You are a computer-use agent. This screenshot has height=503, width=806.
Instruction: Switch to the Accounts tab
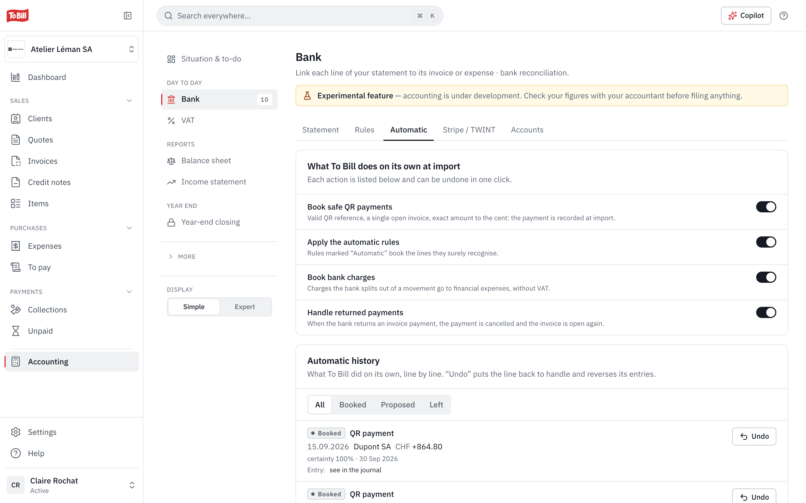527,130
